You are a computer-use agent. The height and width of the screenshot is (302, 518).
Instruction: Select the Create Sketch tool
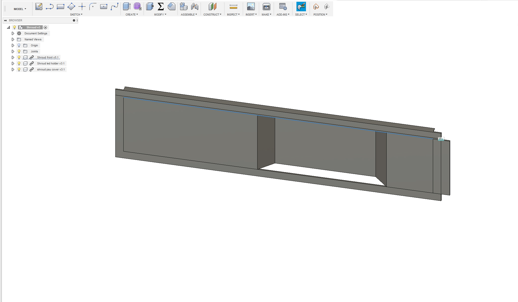pyautogui.click(x=39, y=7)
